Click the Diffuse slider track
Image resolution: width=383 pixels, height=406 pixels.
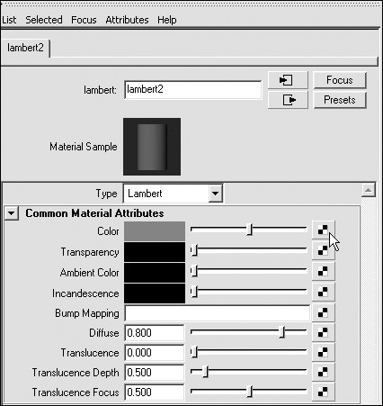point(249,332)
